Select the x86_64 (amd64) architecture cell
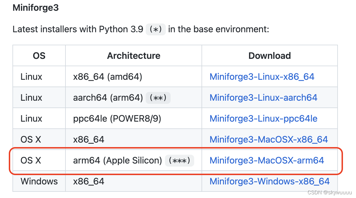The height and width of the screenshot is (198, 356). point(107,77)
